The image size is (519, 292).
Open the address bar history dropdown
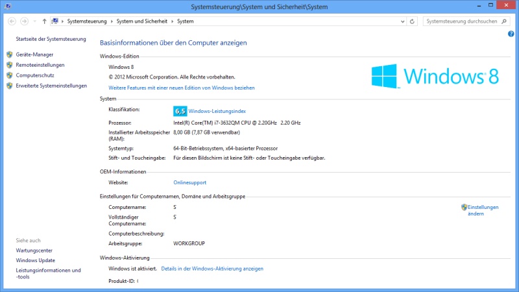tap(402, 21)
